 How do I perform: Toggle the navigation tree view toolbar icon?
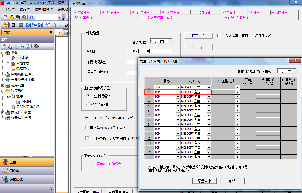(x=6, y=25)
